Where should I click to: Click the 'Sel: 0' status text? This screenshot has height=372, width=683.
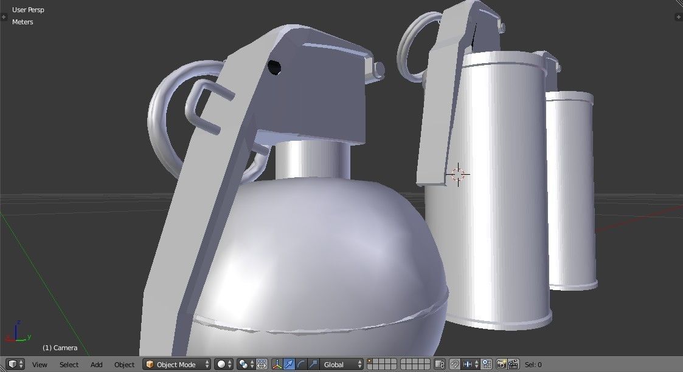533,365
